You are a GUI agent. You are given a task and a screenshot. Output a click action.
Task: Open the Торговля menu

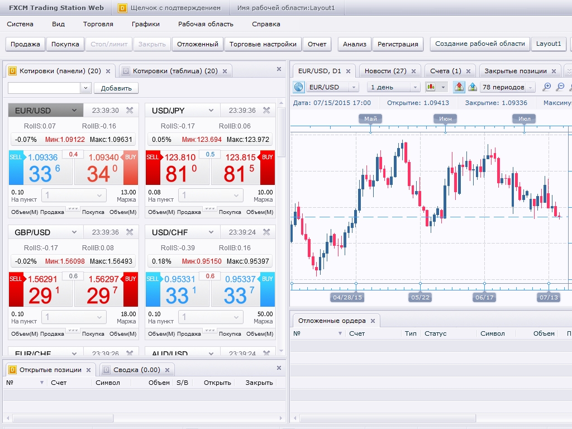point(98,24)
